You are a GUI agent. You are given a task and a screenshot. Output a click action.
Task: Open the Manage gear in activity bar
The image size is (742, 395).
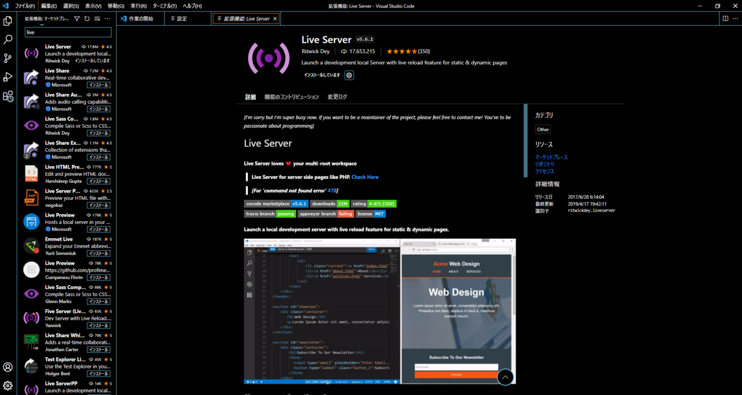[x=8, y=386]
